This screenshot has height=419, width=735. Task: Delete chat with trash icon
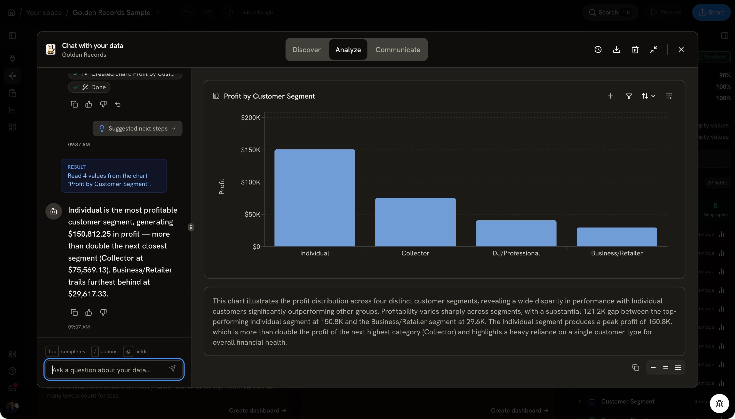click(x=635, y=50)
